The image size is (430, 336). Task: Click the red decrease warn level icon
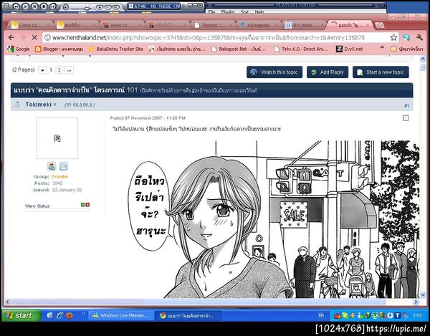(x=87, y=205)
